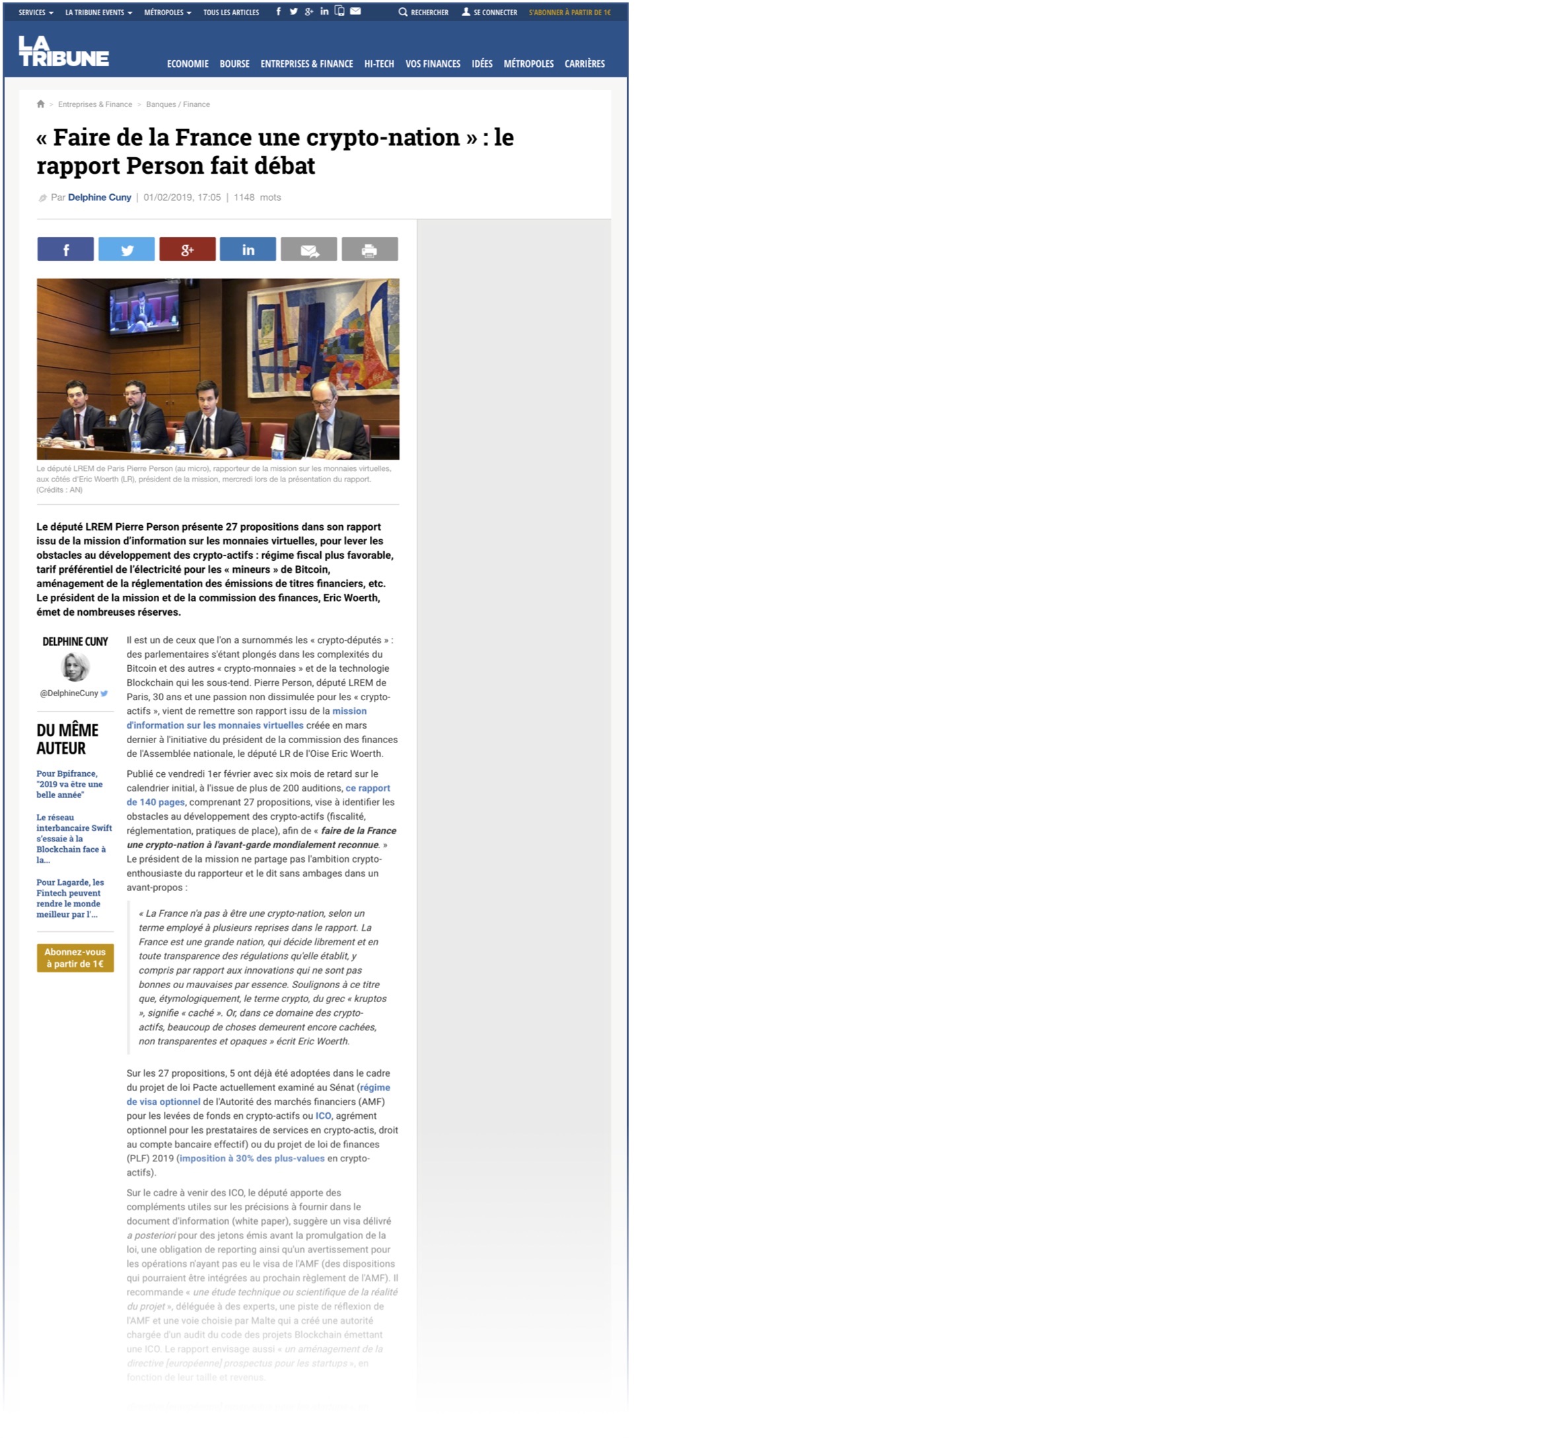Open the Bourse menu
Screen dimensions: 1560x1438
click(x=234, y=64)
